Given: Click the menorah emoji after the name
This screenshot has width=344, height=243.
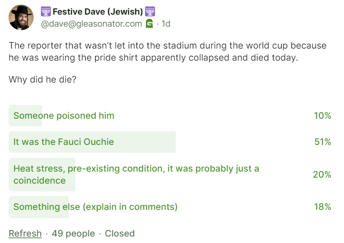Looking at the screenshot, I should pos(150,12).
